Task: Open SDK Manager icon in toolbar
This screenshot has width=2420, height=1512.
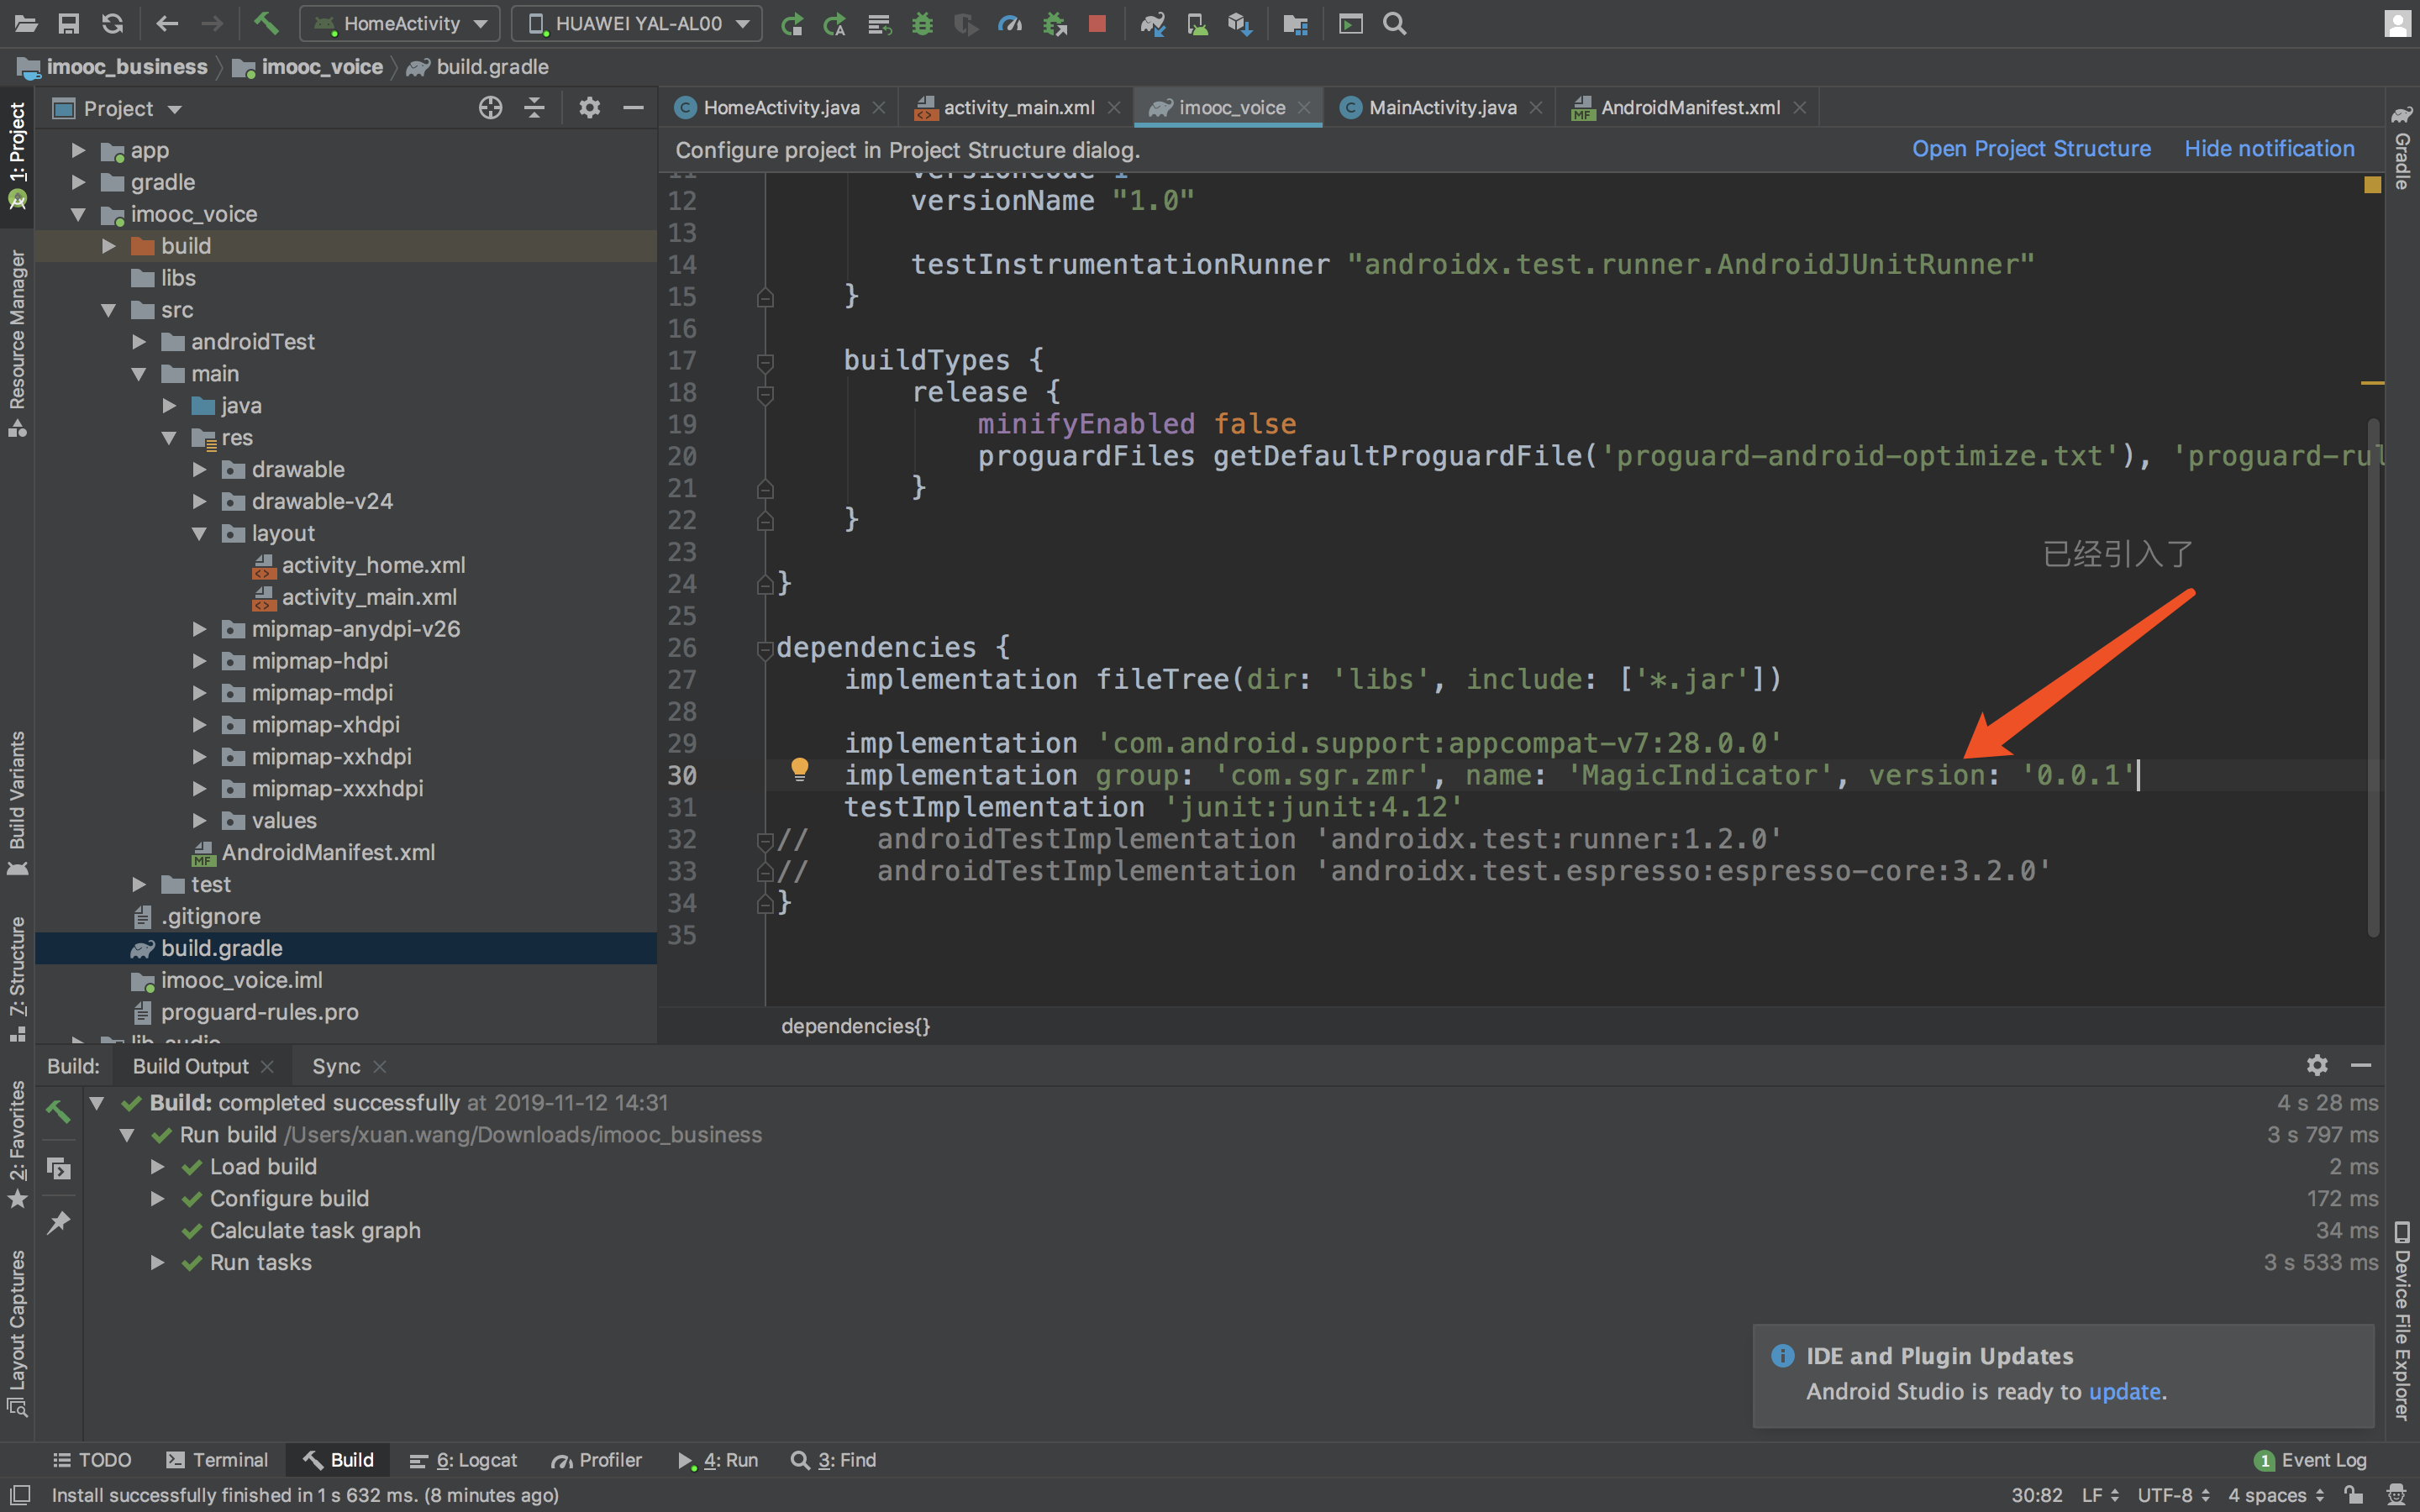Action: (x=1240, y=23)
